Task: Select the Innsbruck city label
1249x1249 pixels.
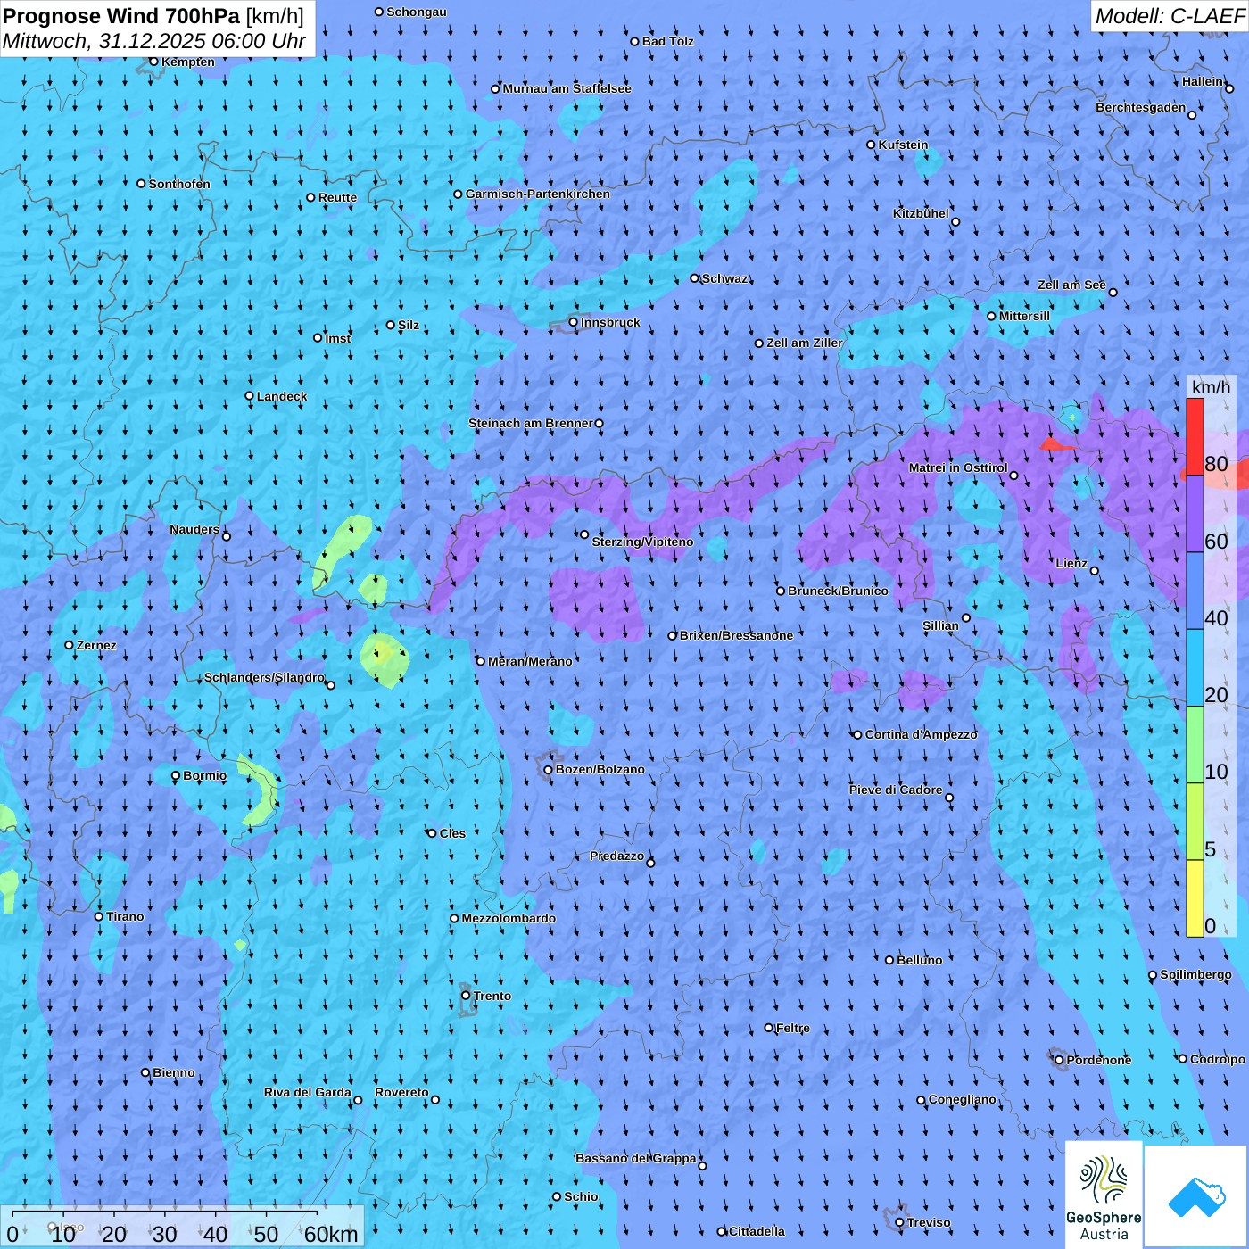Action: 610,322
